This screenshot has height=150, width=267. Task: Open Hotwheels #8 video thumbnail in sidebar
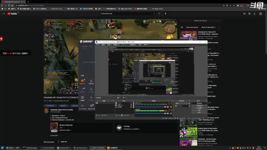188,35
